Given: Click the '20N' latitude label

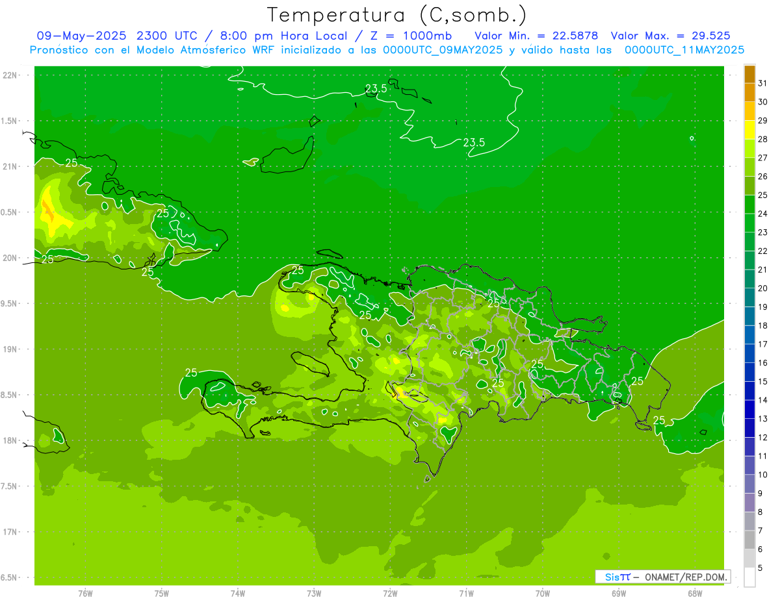Looking at the screenshot, I should [x=10, y=258].
